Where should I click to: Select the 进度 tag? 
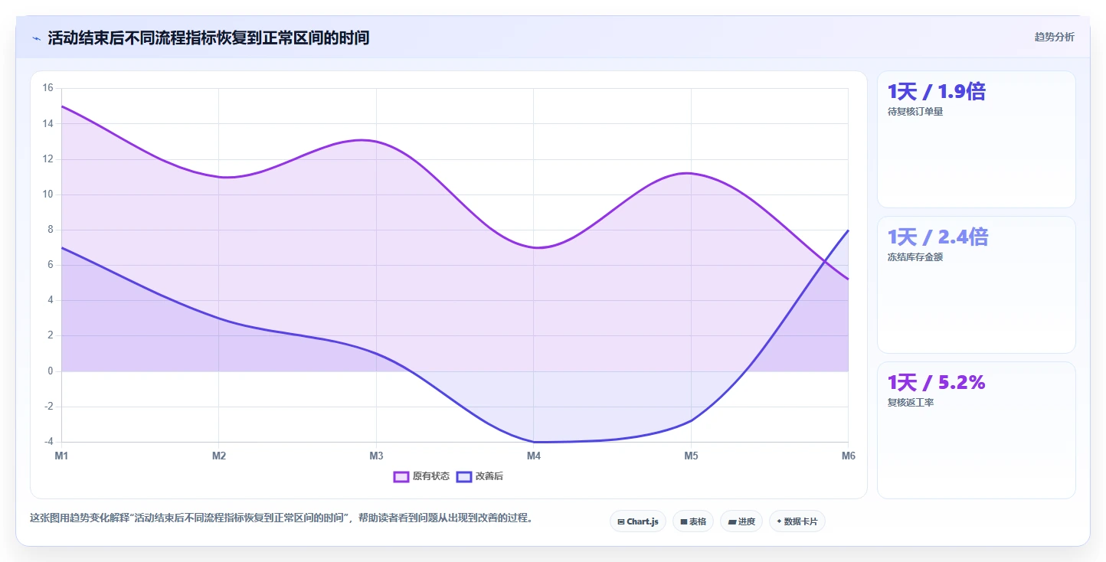pos(741,521)
